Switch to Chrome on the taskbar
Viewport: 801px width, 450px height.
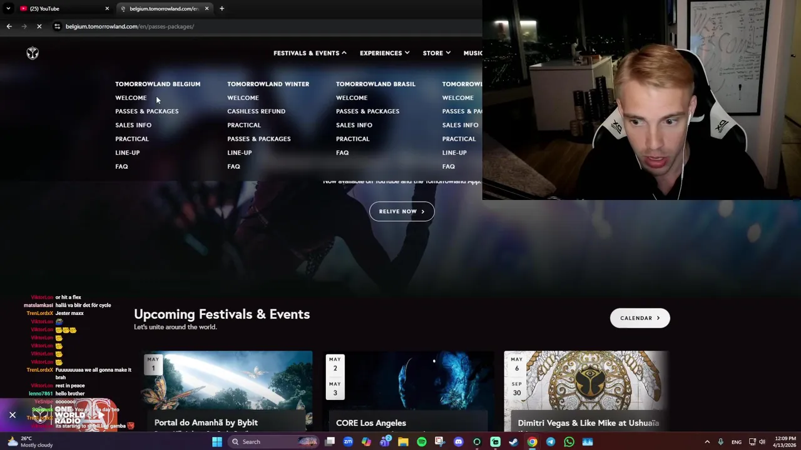tap(532, 442)
